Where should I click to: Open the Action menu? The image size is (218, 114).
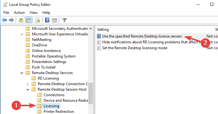tap(19, 13)
